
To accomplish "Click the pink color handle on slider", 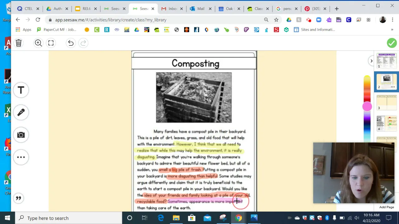I will pyautogui.click(x=367, y=107).
